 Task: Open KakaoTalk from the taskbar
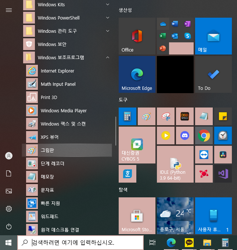(x=189, y=243)
